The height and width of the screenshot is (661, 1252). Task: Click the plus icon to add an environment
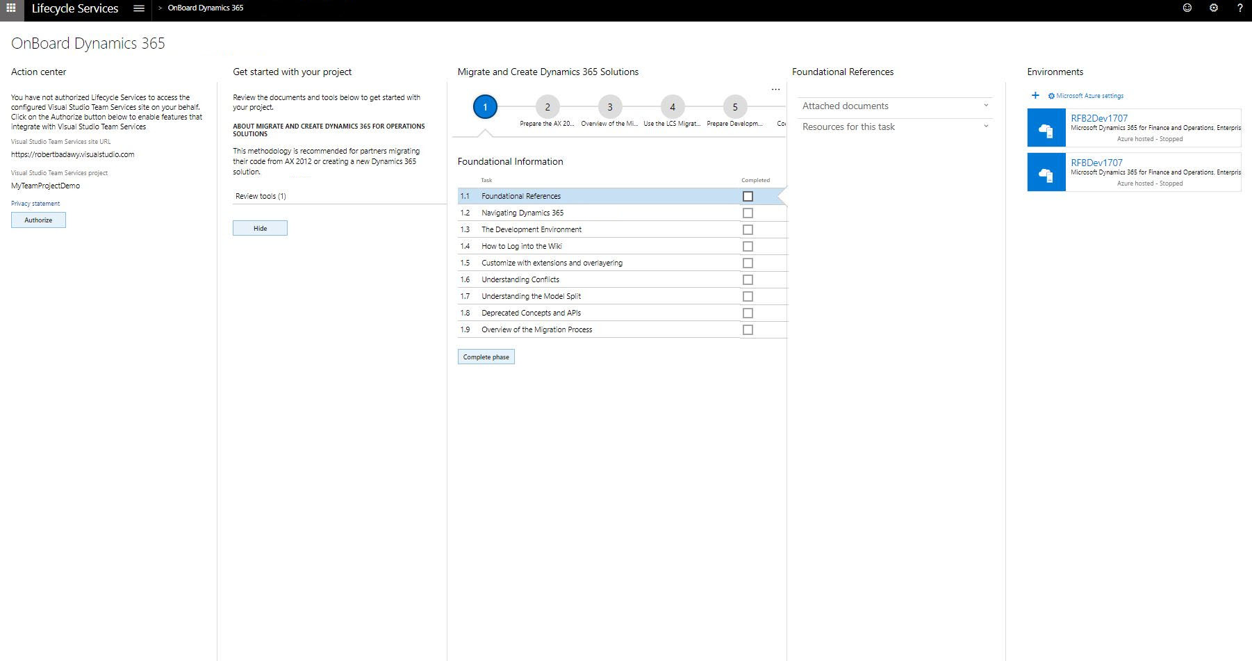click(x=1035, y=95)
